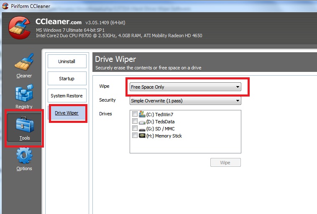Click the G: SD / MMC drive icon
The height and width of the screenshot is (214, 317).
142,129
